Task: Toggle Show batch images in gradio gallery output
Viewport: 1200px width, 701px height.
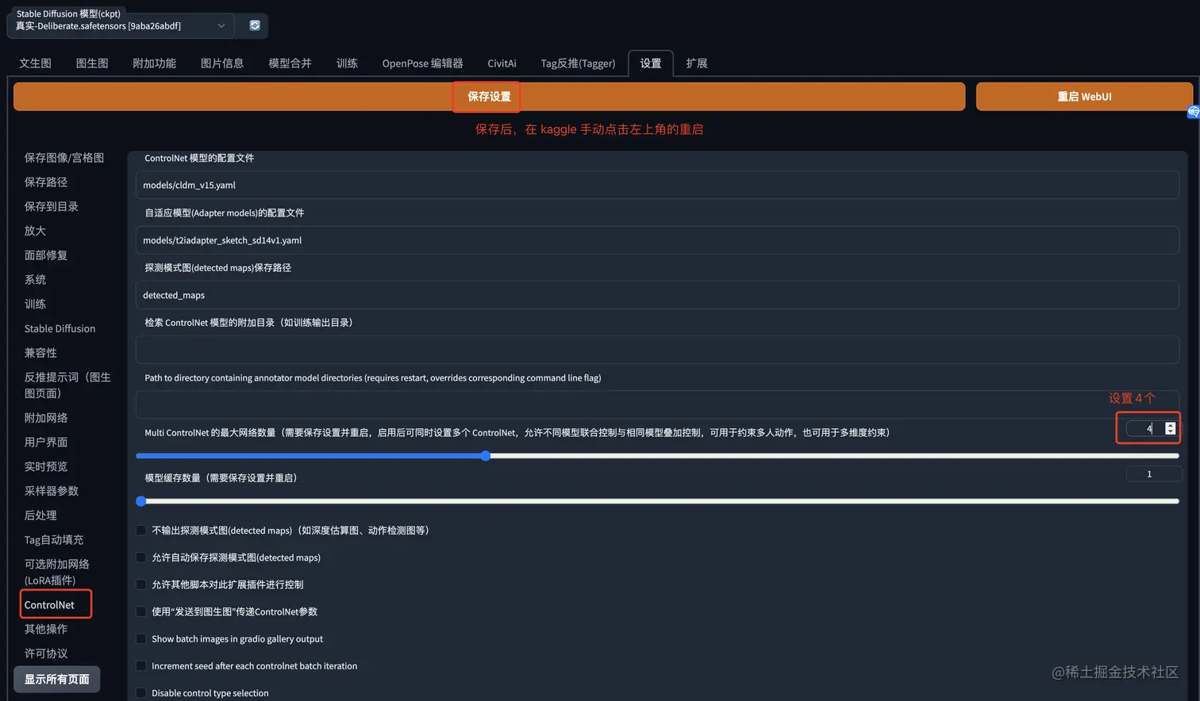Action: coord(141,639)
